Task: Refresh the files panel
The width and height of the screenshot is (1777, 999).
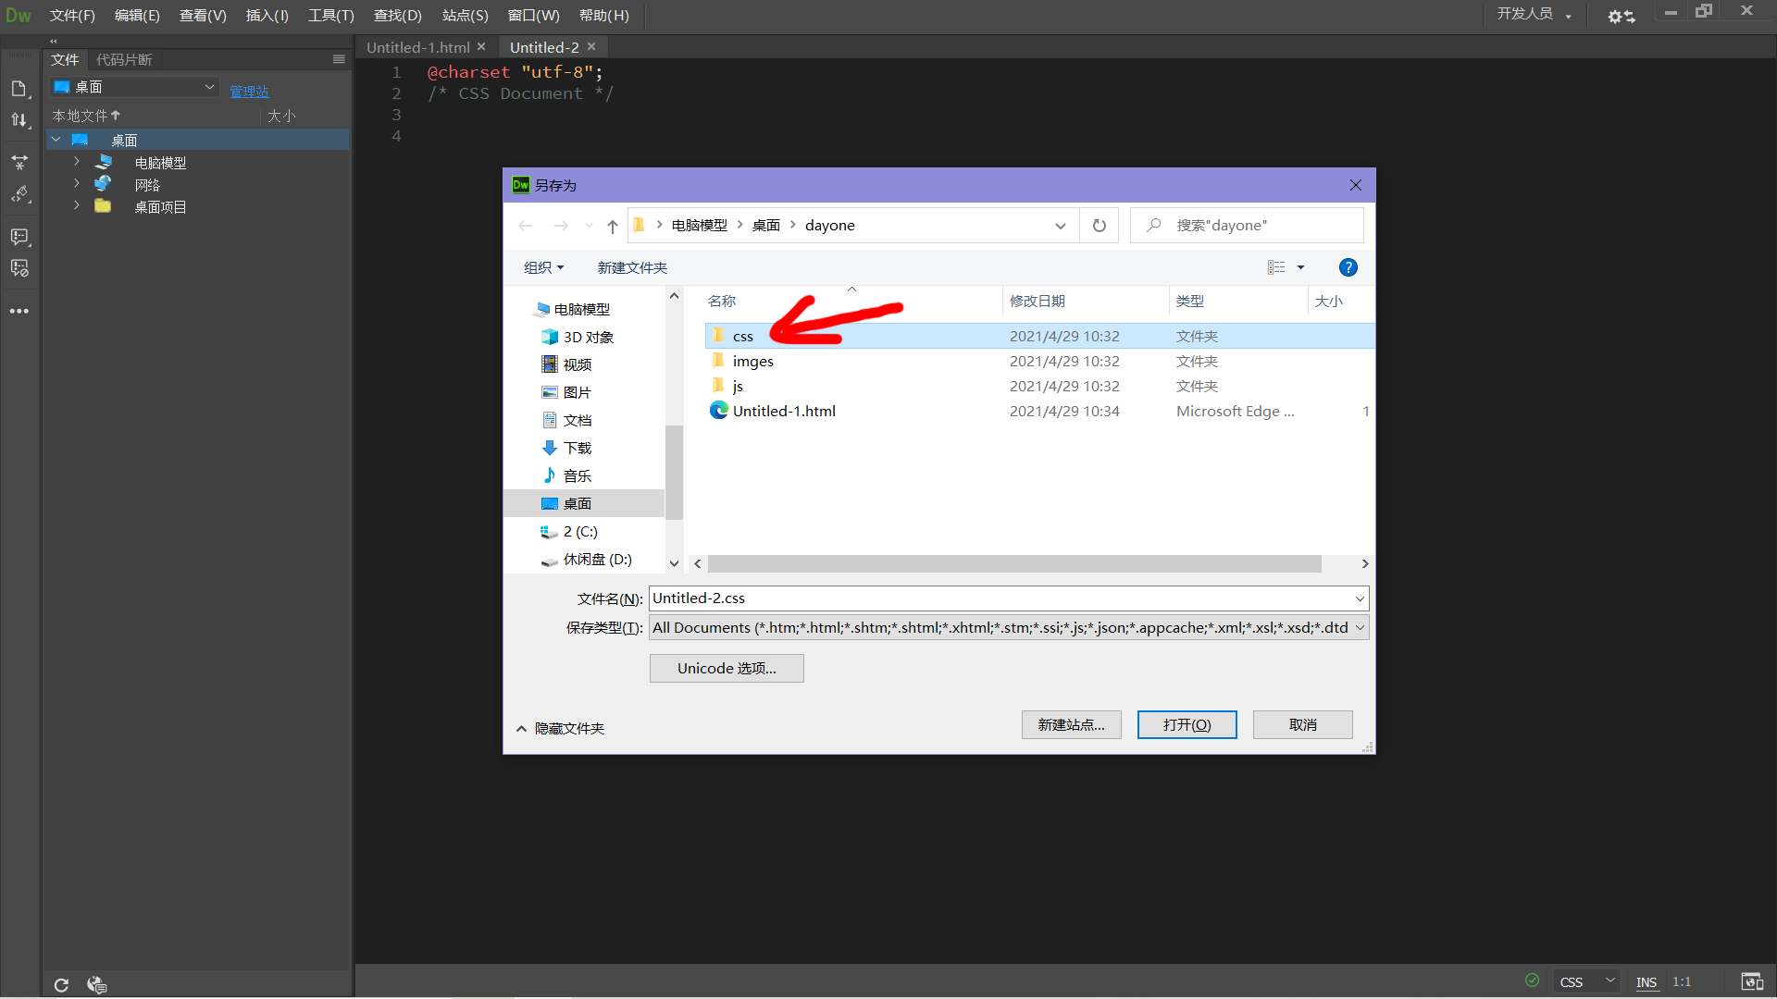Action: click(x=61, y=985)
